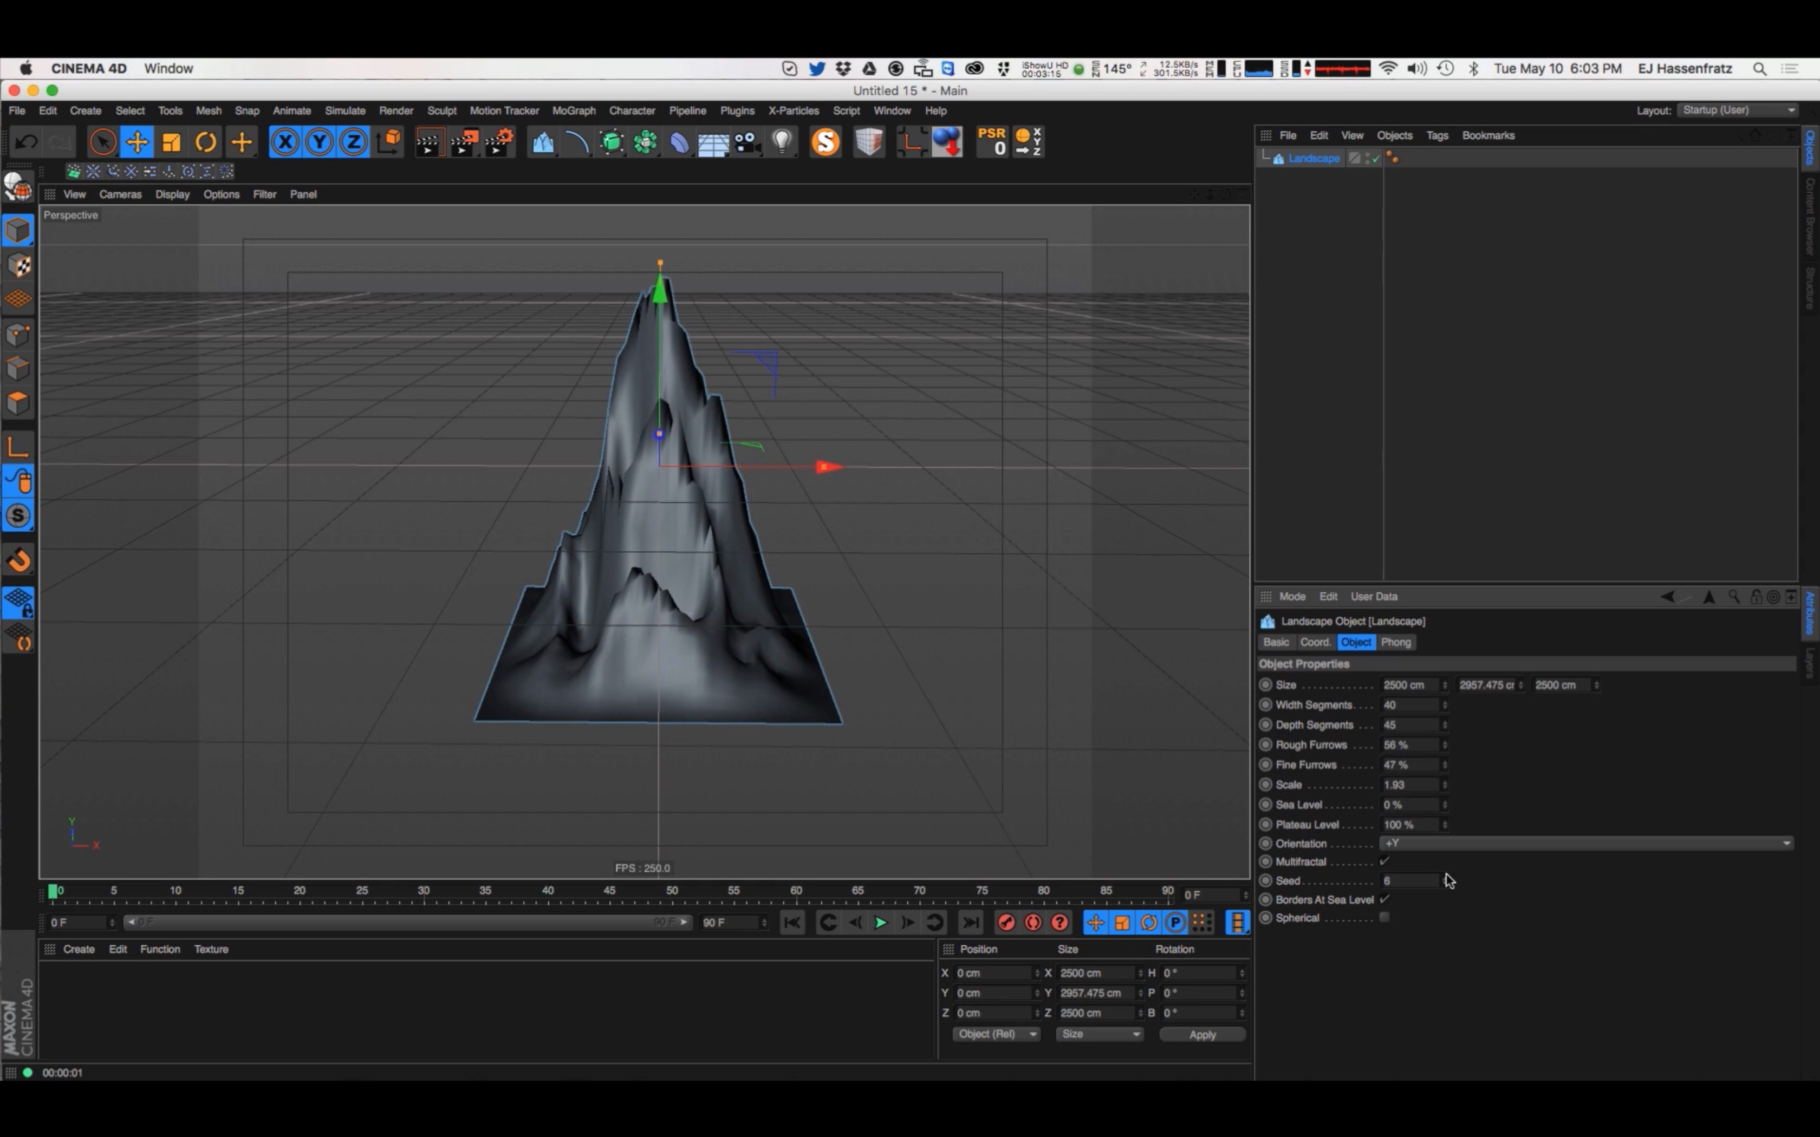Select Landscape object in Object Manager
This screenshot has width=1820, height=1137.
click(x=1313, y=158)
